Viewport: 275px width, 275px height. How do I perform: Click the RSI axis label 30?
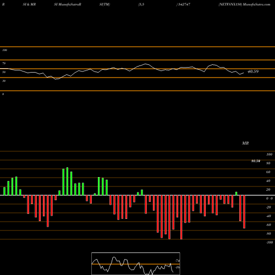[4, 81]
